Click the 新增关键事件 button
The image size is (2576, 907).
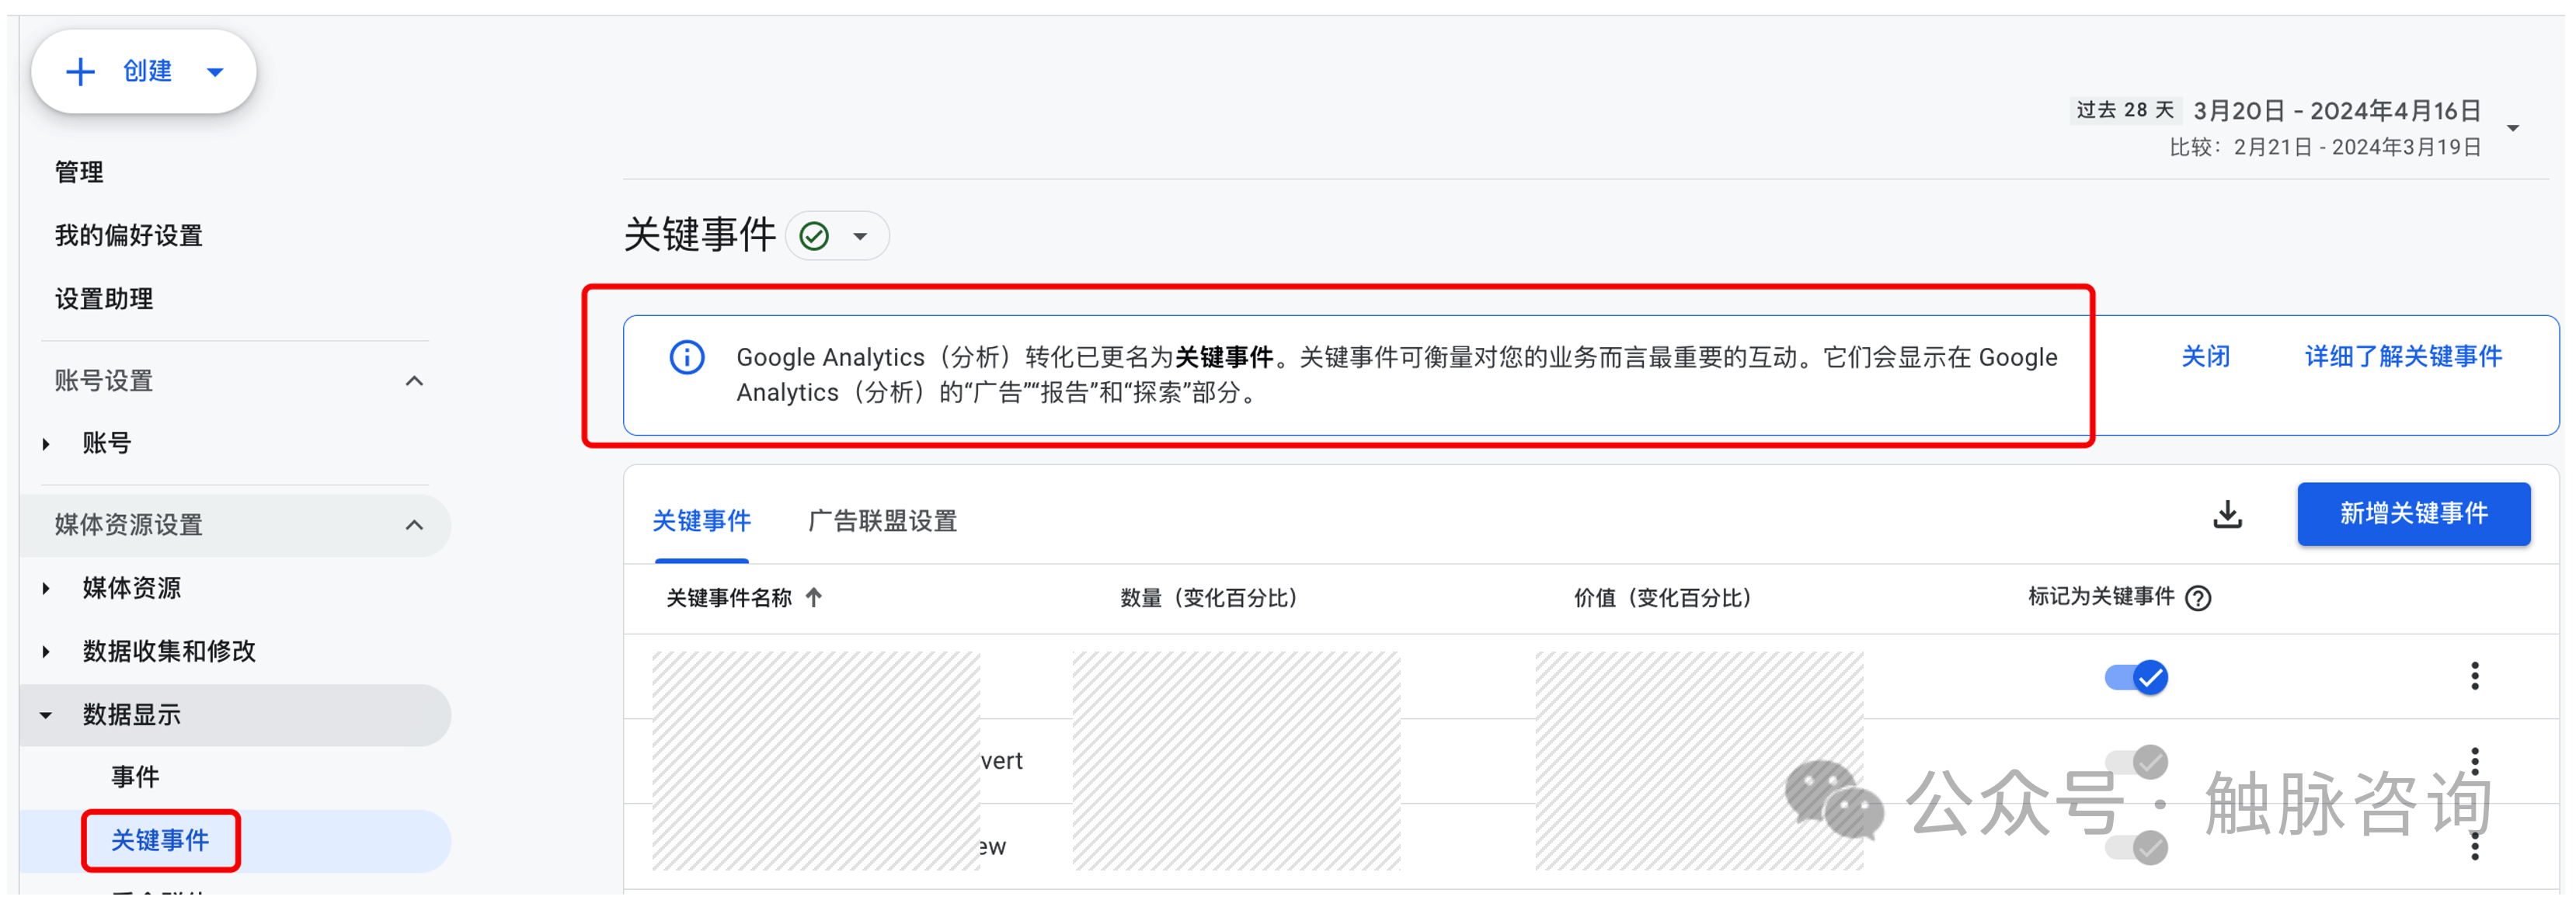(x=2413, y=514)
